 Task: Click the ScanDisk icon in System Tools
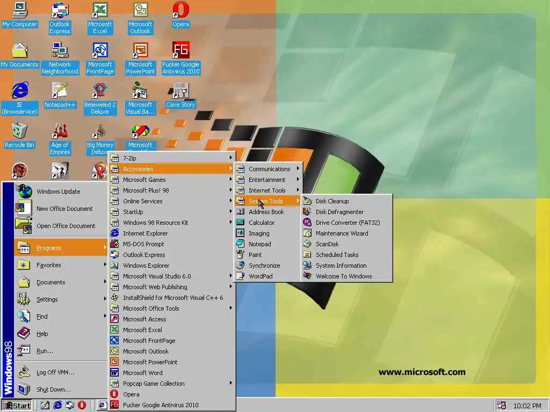coord(307,244)
